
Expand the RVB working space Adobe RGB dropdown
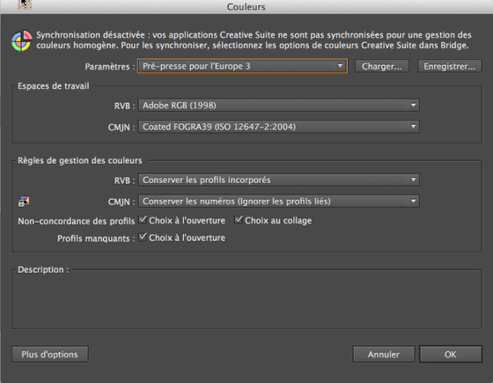click(x=279, y=106)
